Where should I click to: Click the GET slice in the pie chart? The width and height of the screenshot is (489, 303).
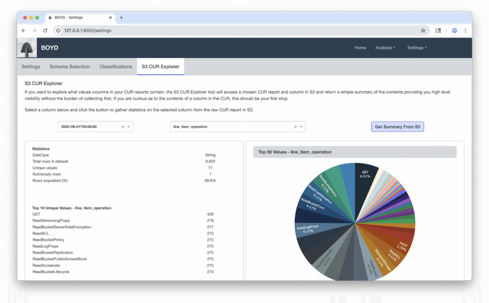tap(367, 182)
